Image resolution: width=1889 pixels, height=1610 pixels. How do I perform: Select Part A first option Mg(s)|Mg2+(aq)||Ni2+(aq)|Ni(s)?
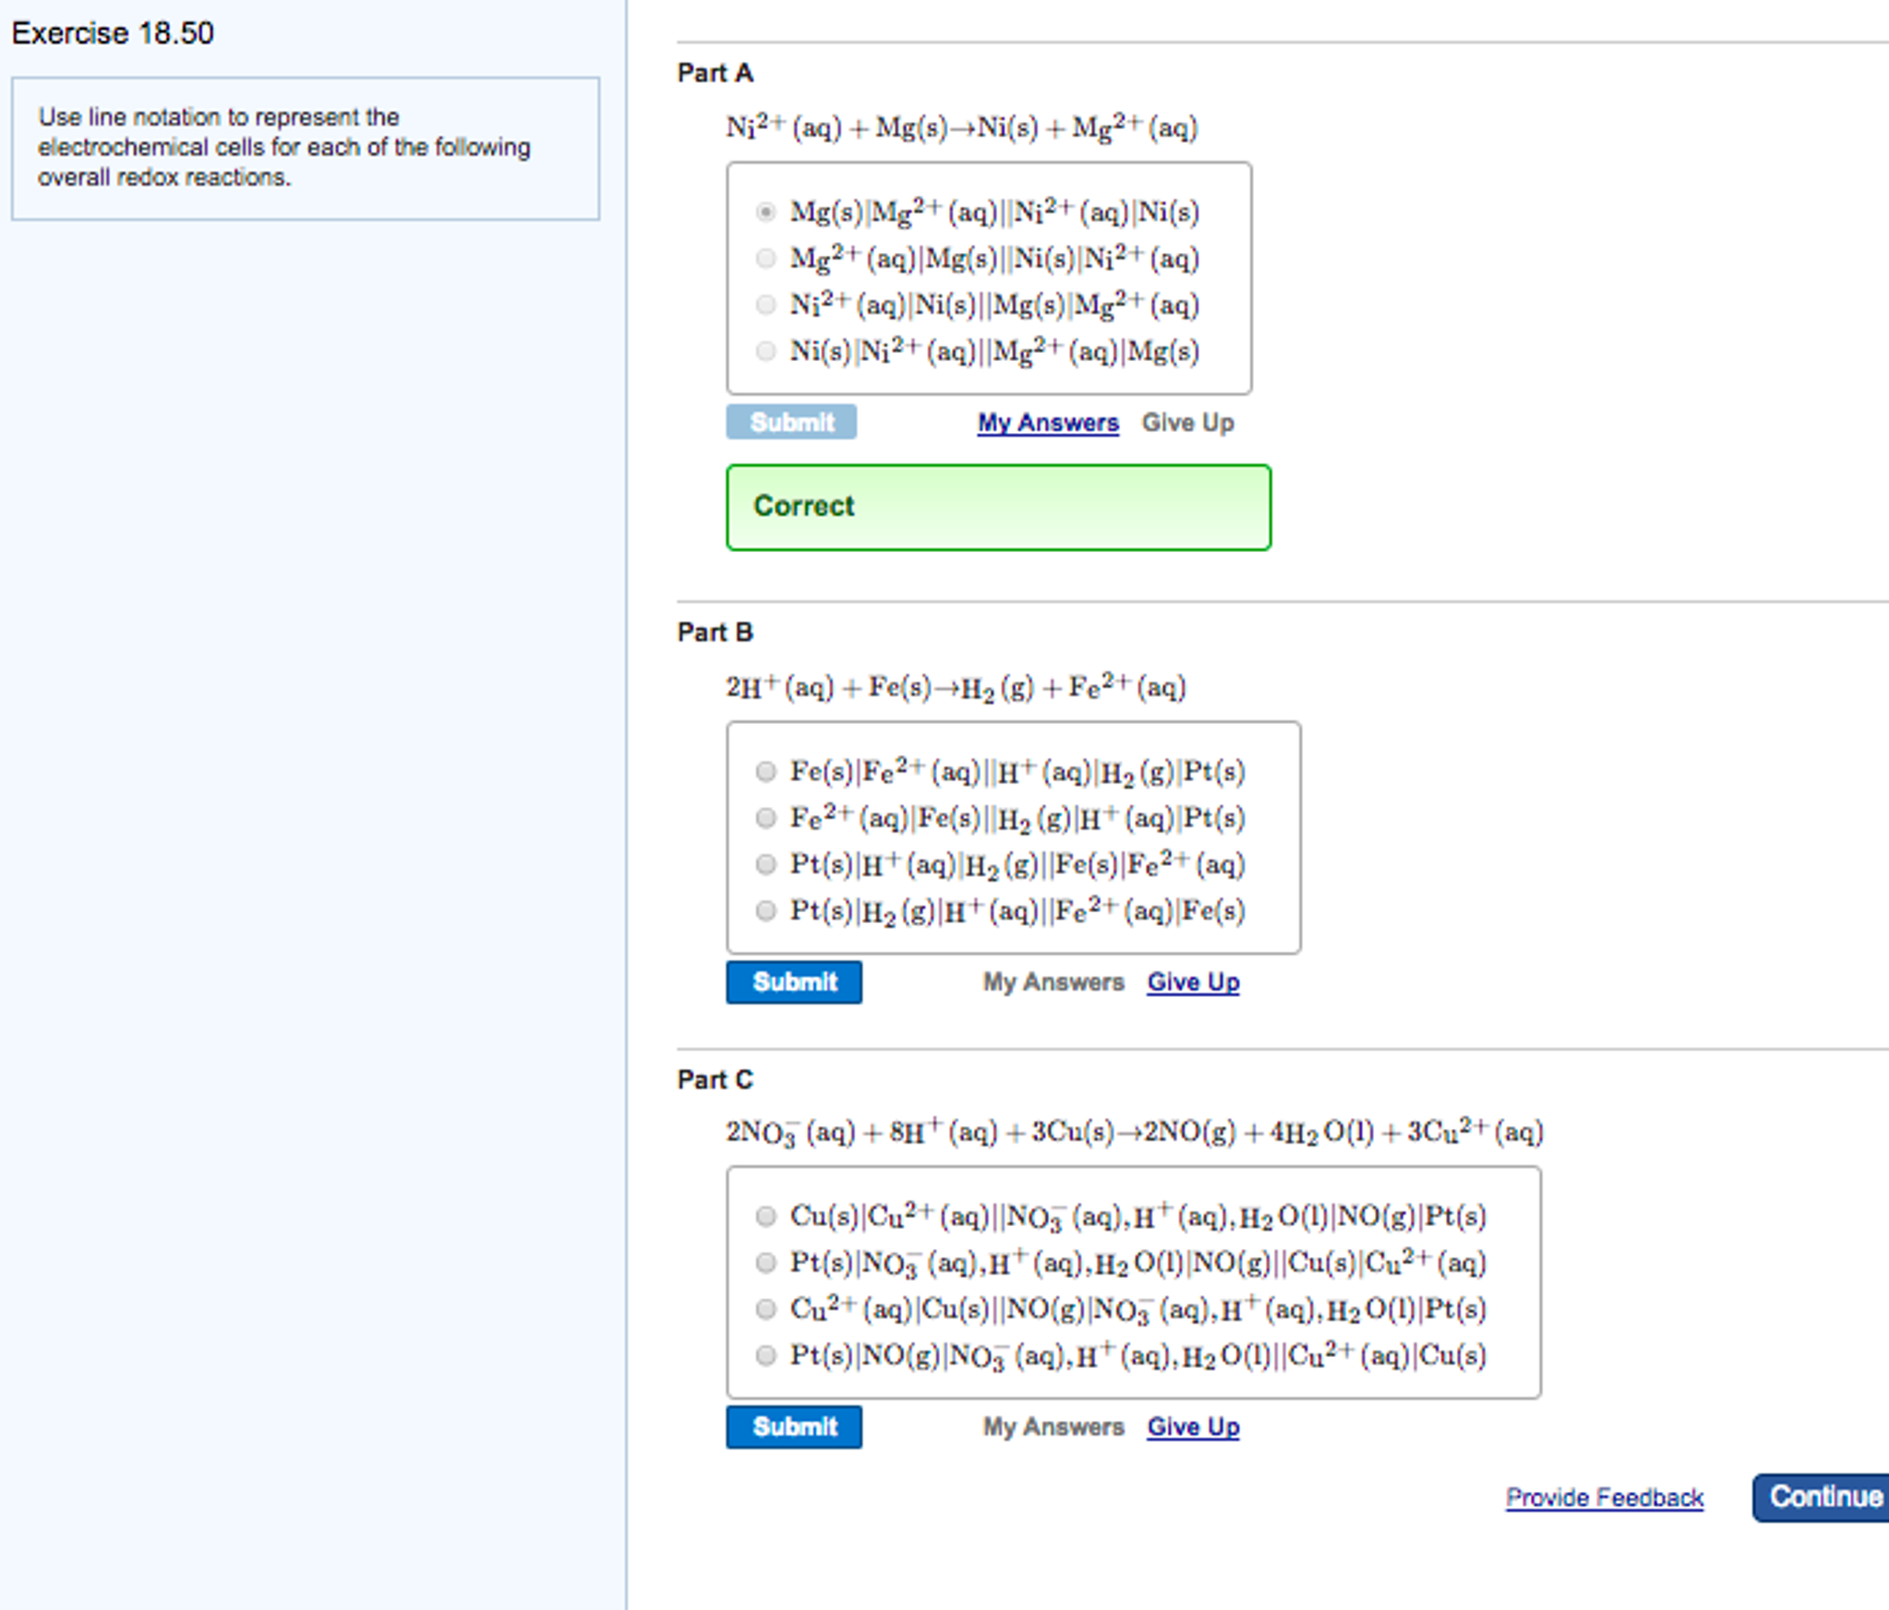pos(765,212)
